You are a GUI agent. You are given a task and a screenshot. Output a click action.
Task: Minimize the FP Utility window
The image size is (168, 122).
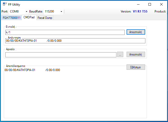138,4
